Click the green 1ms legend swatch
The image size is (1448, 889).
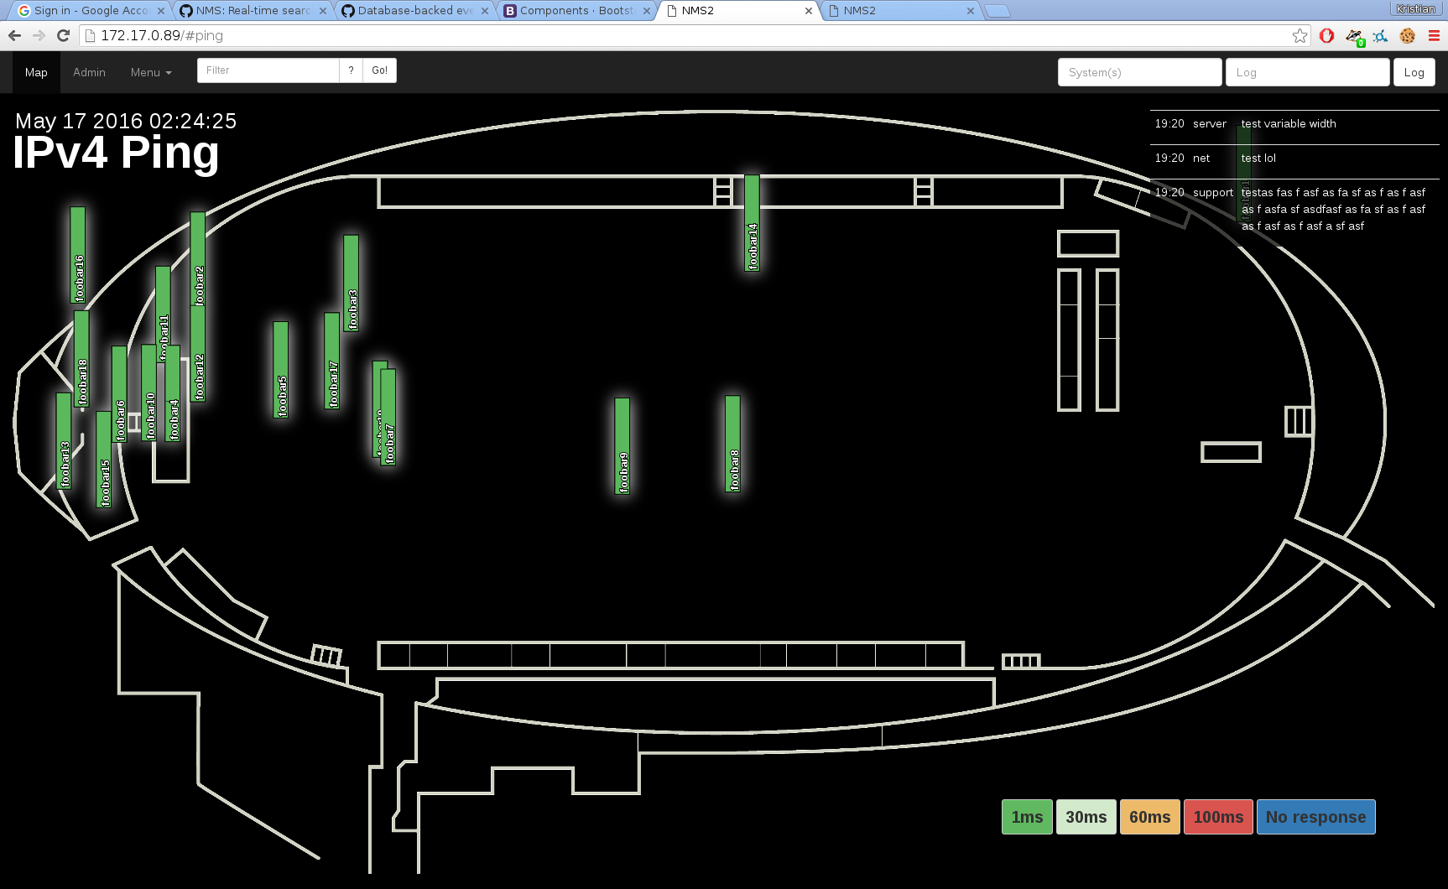1027,817
